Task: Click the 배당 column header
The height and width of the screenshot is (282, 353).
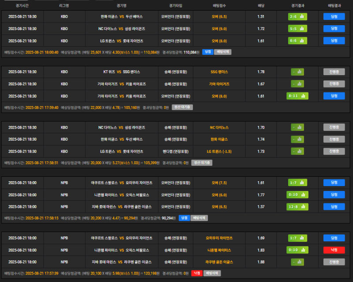Action: 261,6
